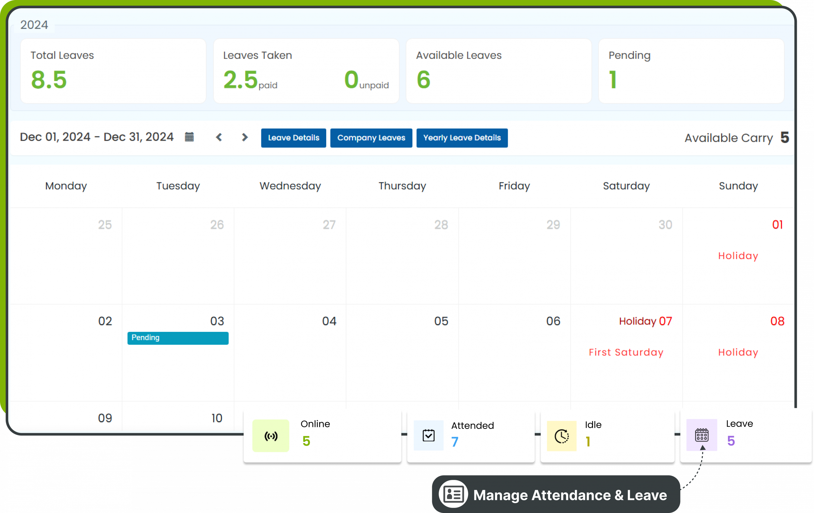The width and height of the screenshot is (814, 513).
Task: Click the First Saturday holiday label
Action: (626, 352)
